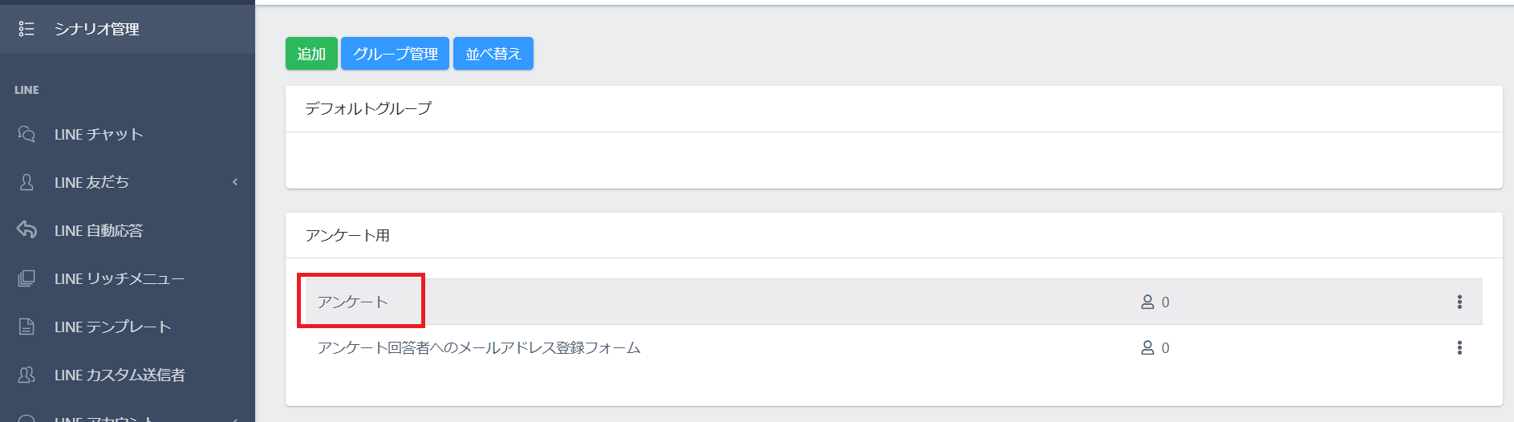Viewport: 1514px width, 422px height.
Task: Open the シナリオ管理 menu item
Action: click(x=97, y=29)
